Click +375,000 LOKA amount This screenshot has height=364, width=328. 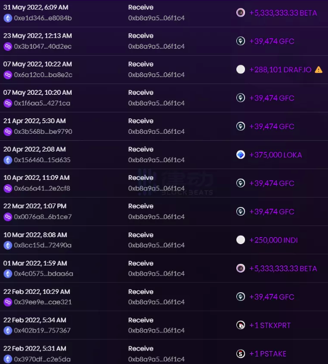tap(275, 155)
